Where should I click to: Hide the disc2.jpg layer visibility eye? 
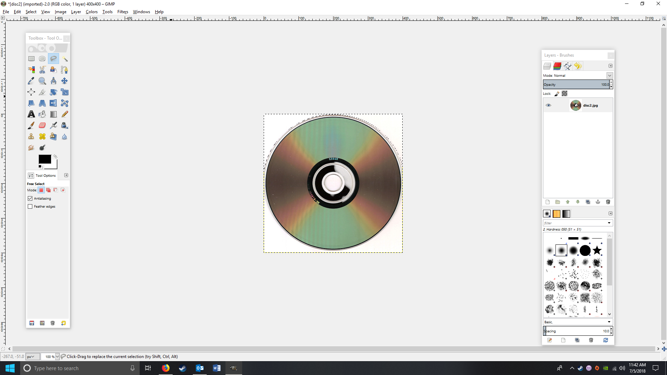coord(549,105)
